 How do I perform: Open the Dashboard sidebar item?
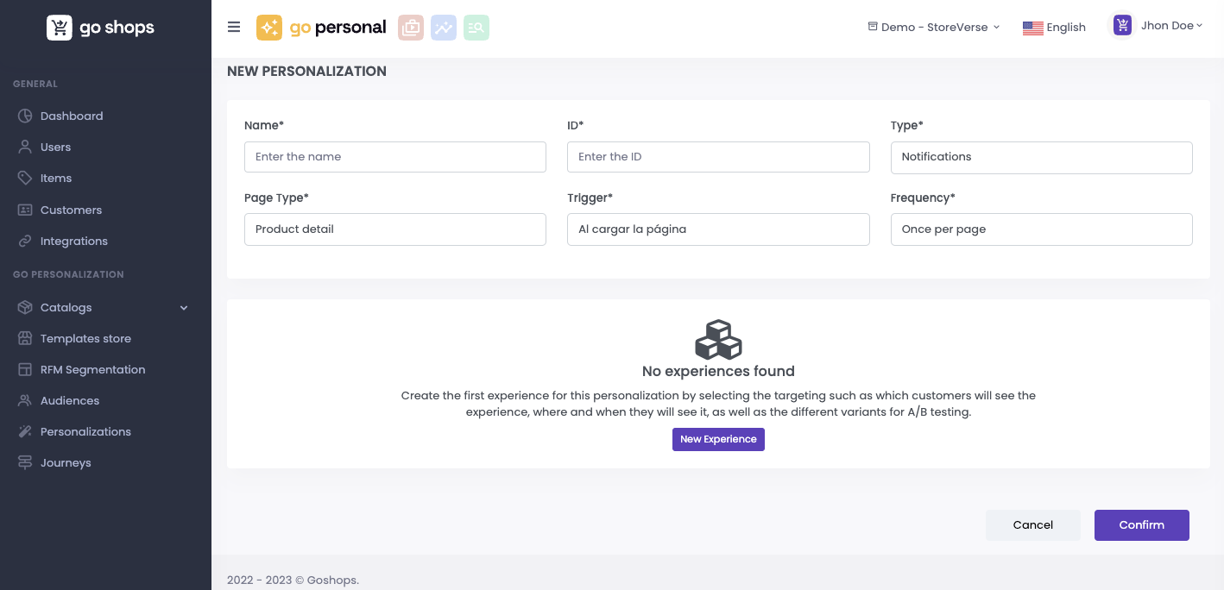(72, 116)
